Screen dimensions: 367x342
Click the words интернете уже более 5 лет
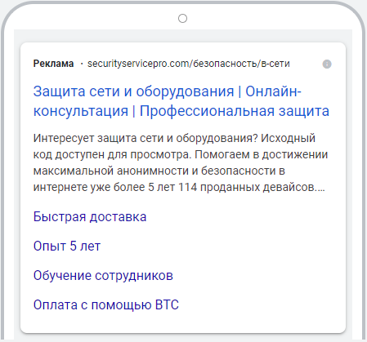tap(104, 187)
